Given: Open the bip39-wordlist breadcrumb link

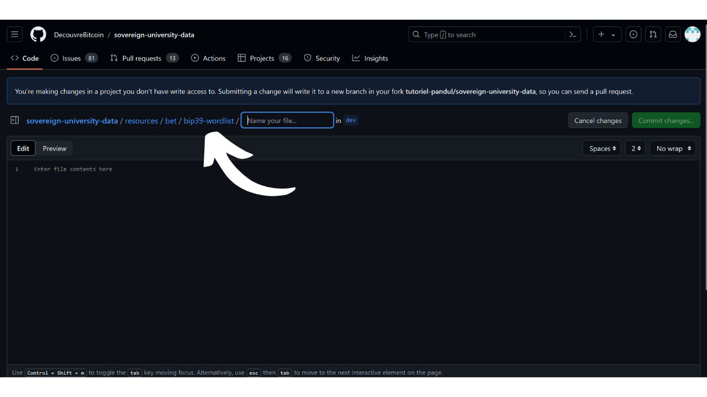Looking at the screenshot, I should (209, 121).
